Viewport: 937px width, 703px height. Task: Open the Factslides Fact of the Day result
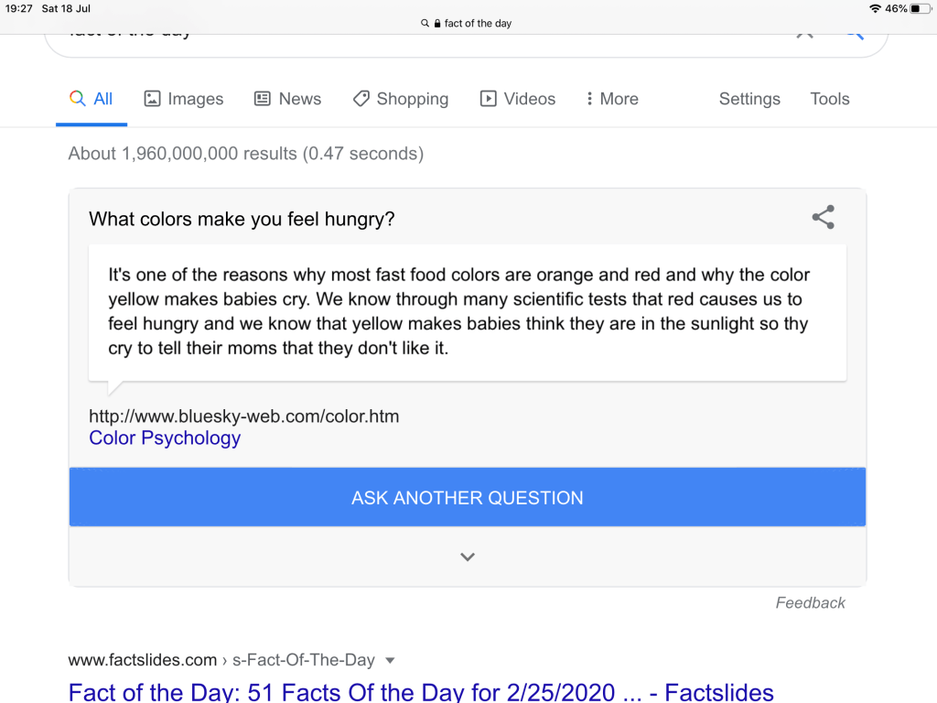[x=421, y=692]
